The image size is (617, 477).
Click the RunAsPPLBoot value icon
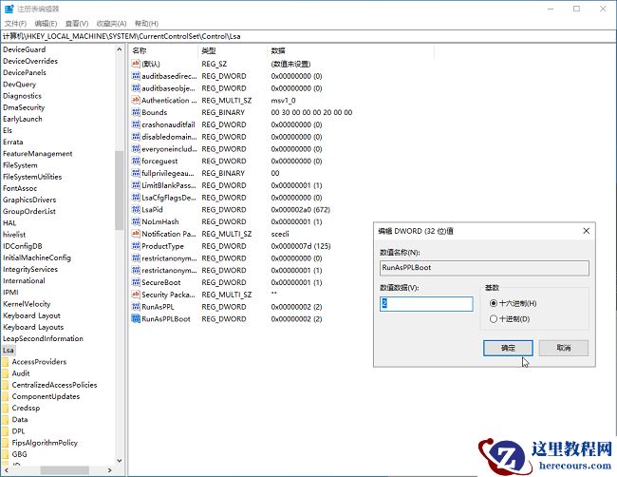pyautogui.click(x=136, y=318)
